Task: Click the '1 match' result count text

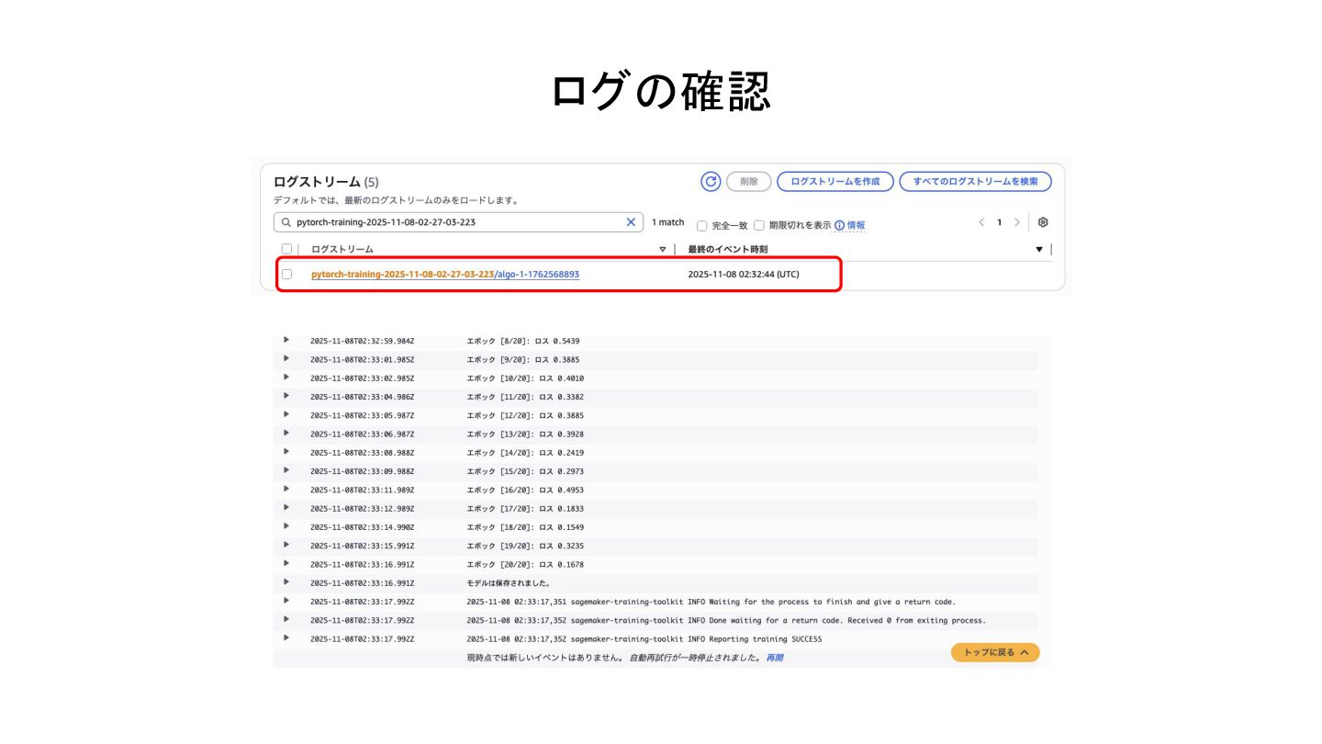Action: 667,222
